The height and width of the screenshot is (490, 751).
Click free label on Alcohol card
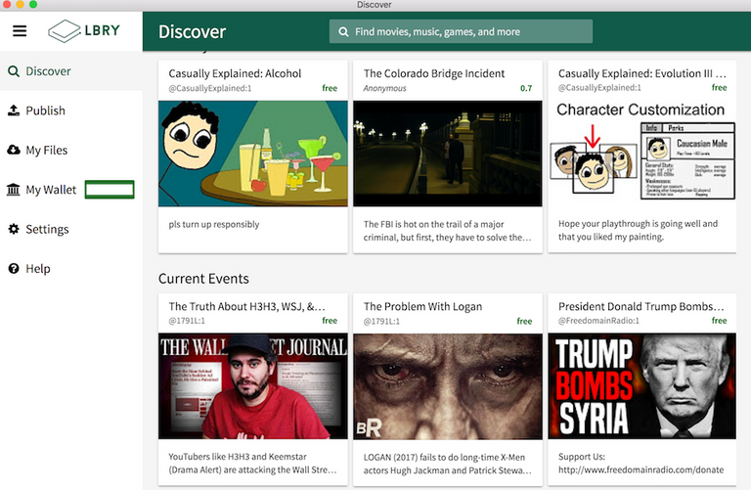[330, 88]
